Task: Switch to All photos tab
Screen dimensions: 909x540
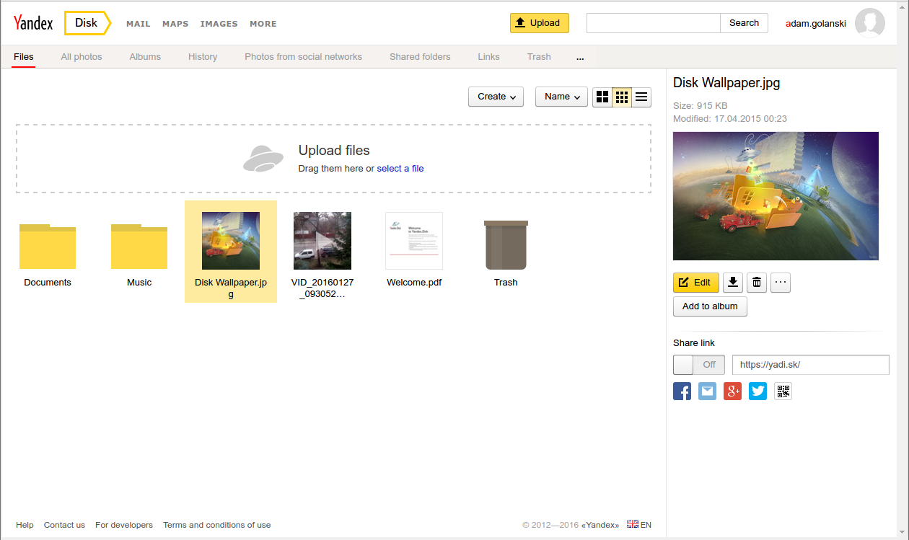Action: coord(82,57)
